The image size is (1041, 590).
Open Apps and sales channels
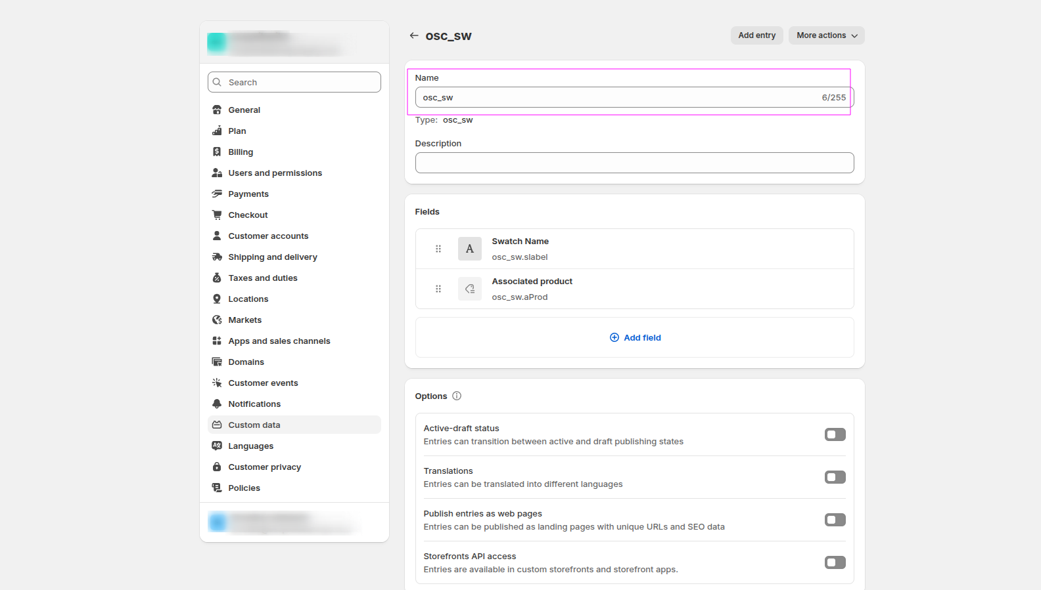294,341
